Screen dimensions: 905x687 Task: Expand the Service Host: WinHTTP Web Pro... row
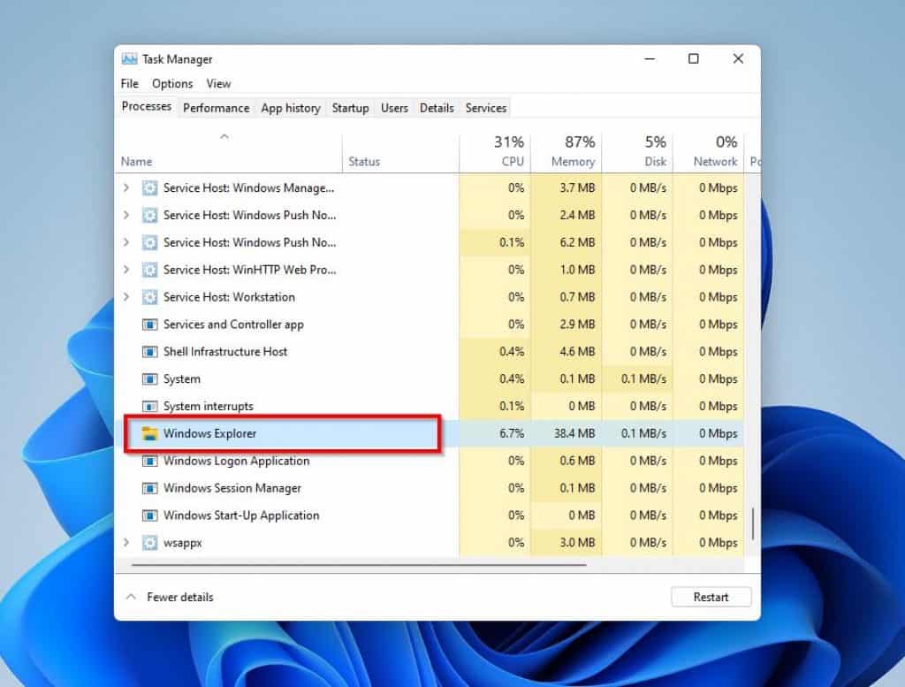click(x=125, y=270)
